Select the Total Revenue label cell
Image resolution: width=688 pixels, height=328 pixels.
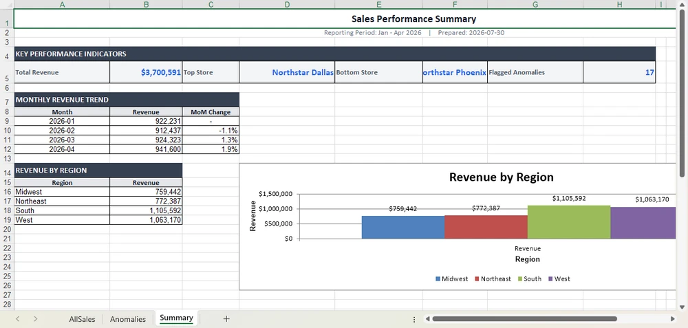(x=62, y=72)
